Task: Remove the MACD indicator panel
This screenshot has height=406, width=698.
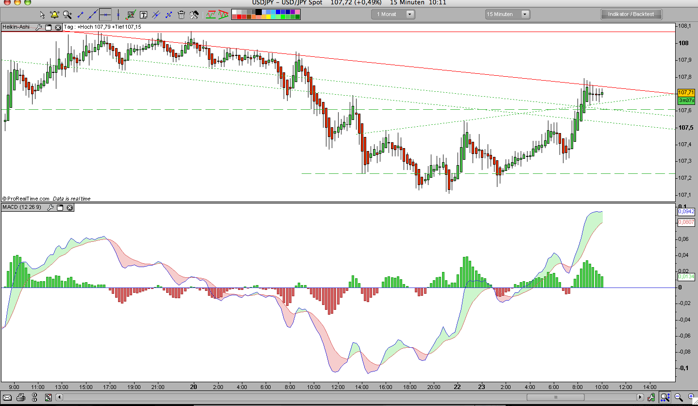Action: click(69, 207)
